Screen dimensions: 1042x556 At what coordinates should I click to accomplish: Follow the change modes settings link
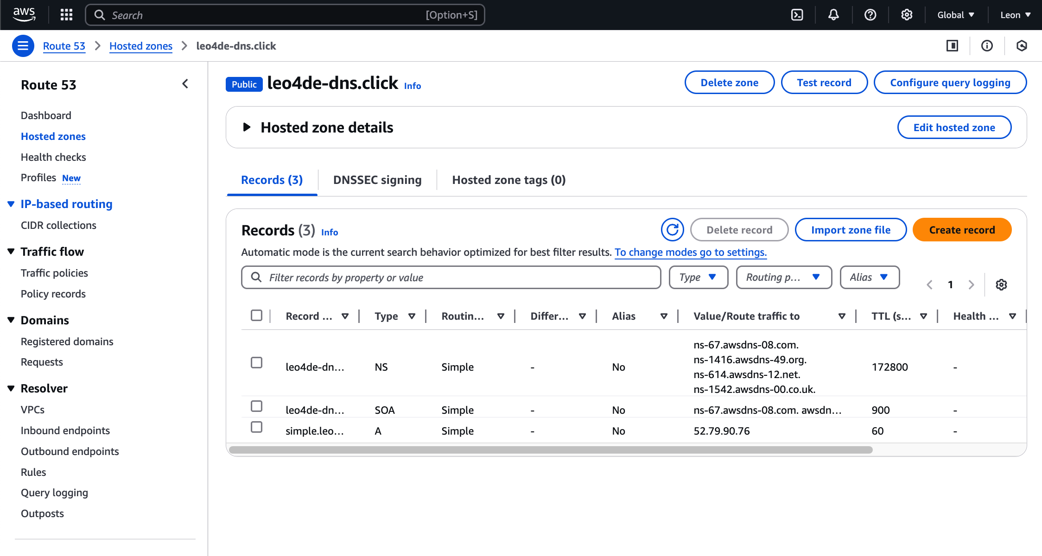(x=690, y=252)
